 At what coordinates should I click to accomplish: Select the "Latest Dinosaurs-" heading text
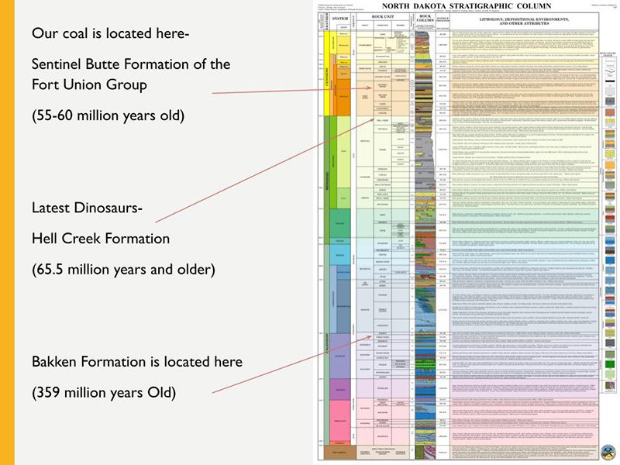[x=87, y=208]
